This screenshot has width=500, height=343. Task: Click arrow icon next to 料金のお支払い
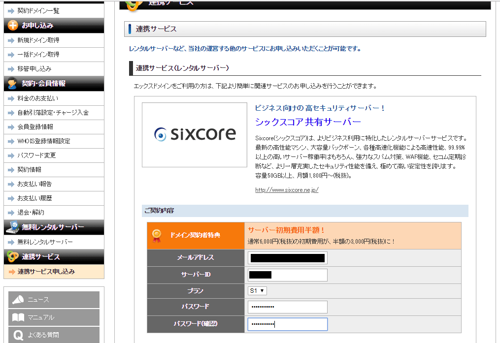coord(11,99)
